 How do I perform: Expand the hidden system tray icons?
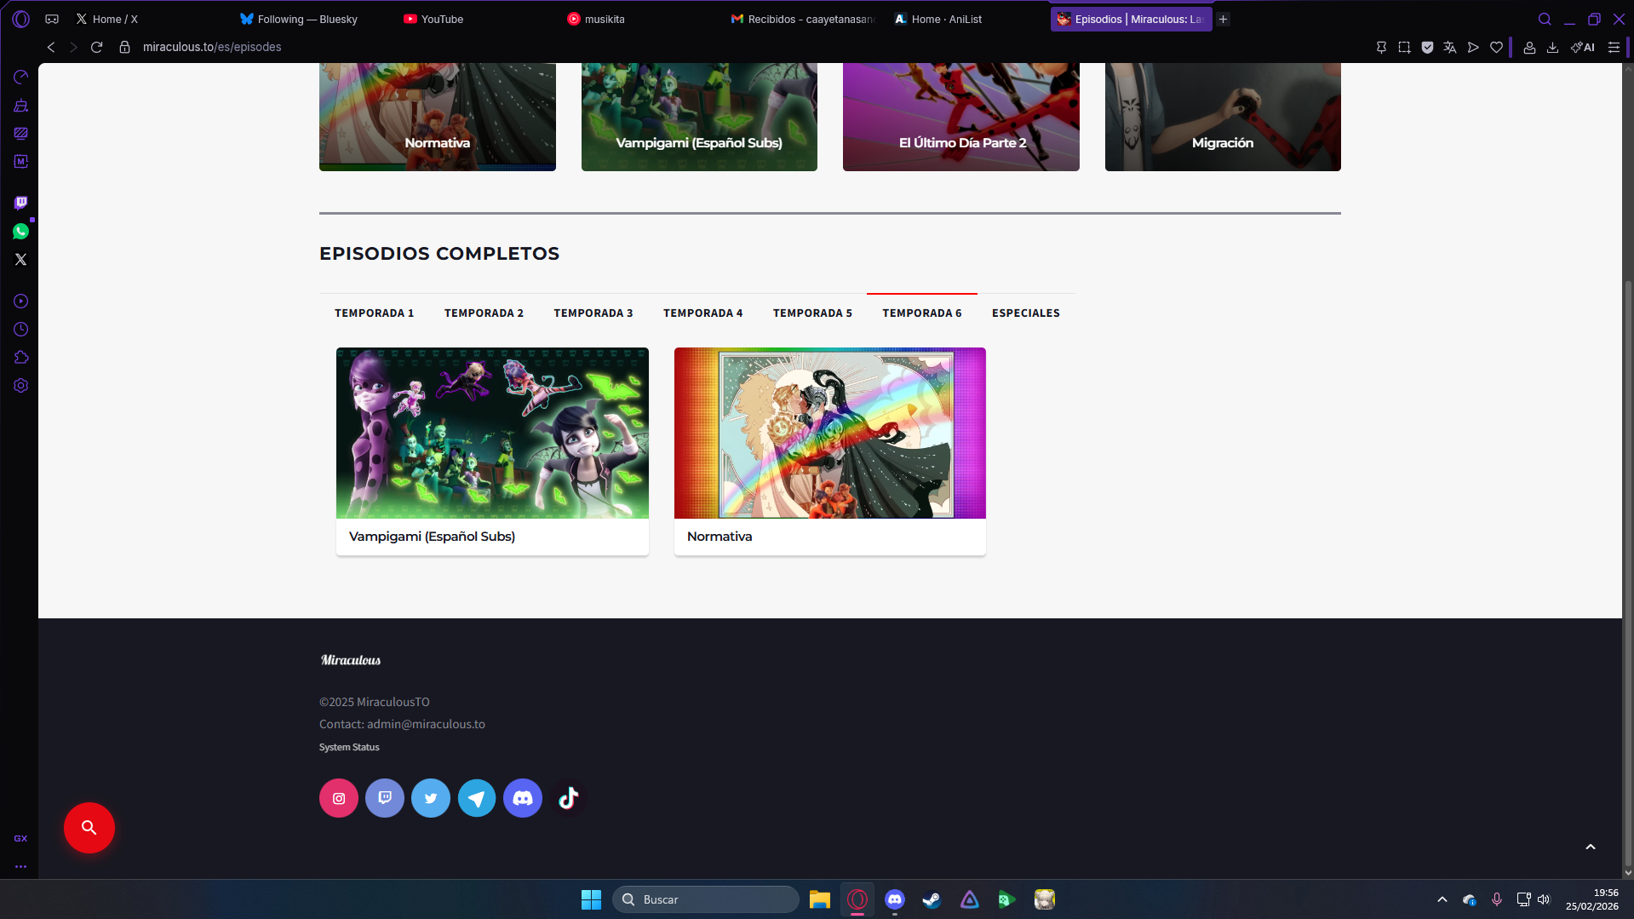[1442, 899]
